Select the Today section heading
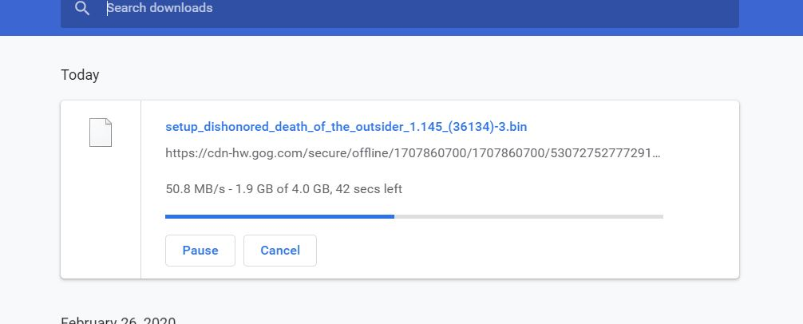 pos(80,75)
